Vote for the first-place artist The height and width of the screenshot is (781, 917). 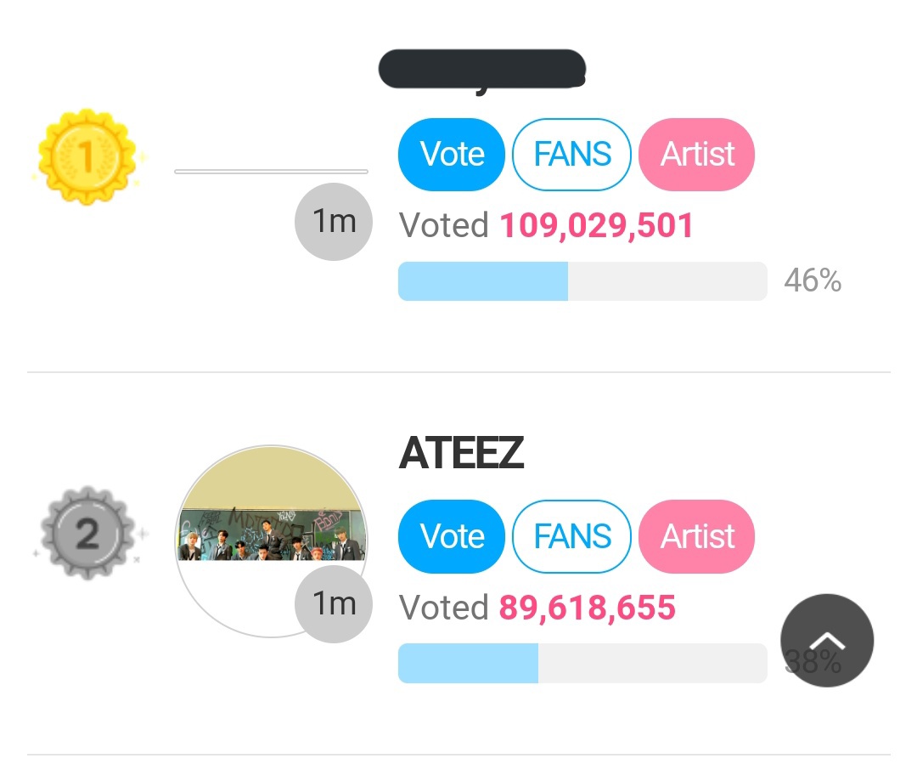click(x=452, y=155)
